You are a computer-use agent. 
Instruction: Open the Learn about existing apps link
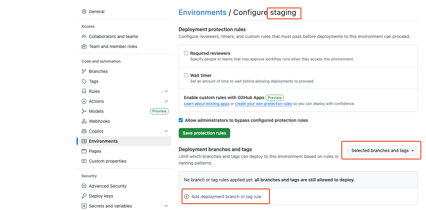206,104
